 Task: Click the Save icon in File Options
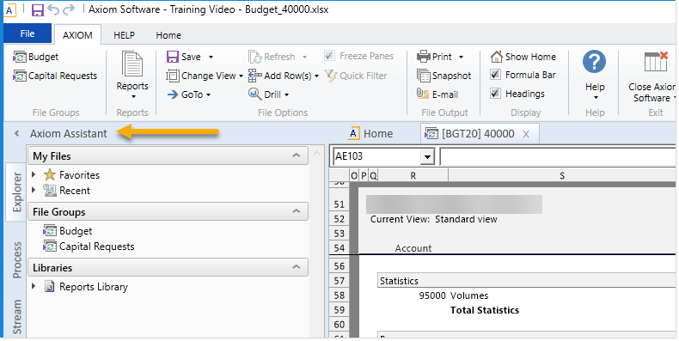173,57
